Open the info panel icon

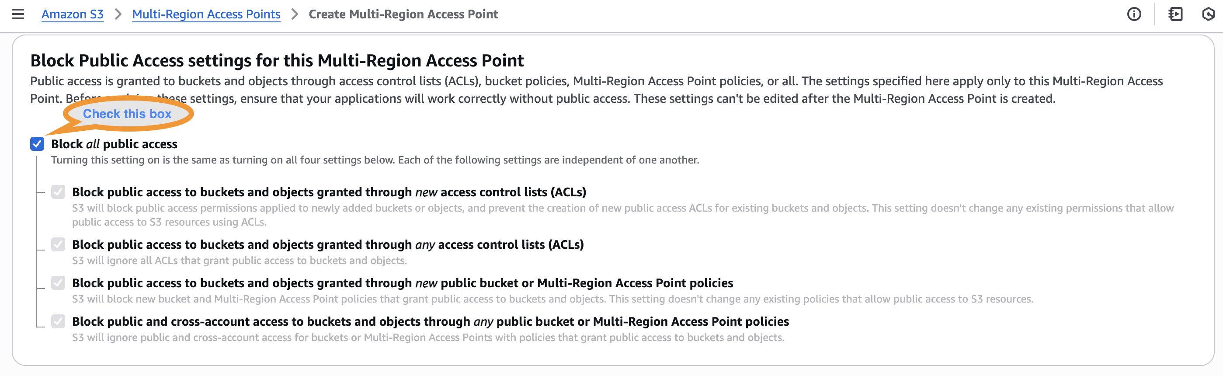click(1134, 14)
